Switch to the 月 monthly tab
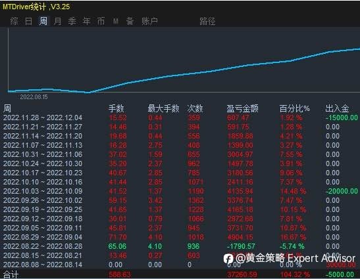The image size is (360, 279). 58,21
